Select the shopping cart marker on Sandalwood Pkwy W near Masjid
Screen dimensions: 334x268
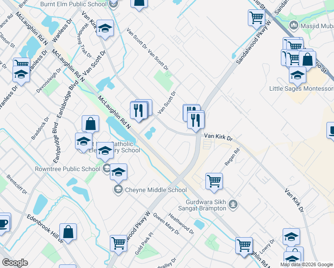[x=256, y=18]
